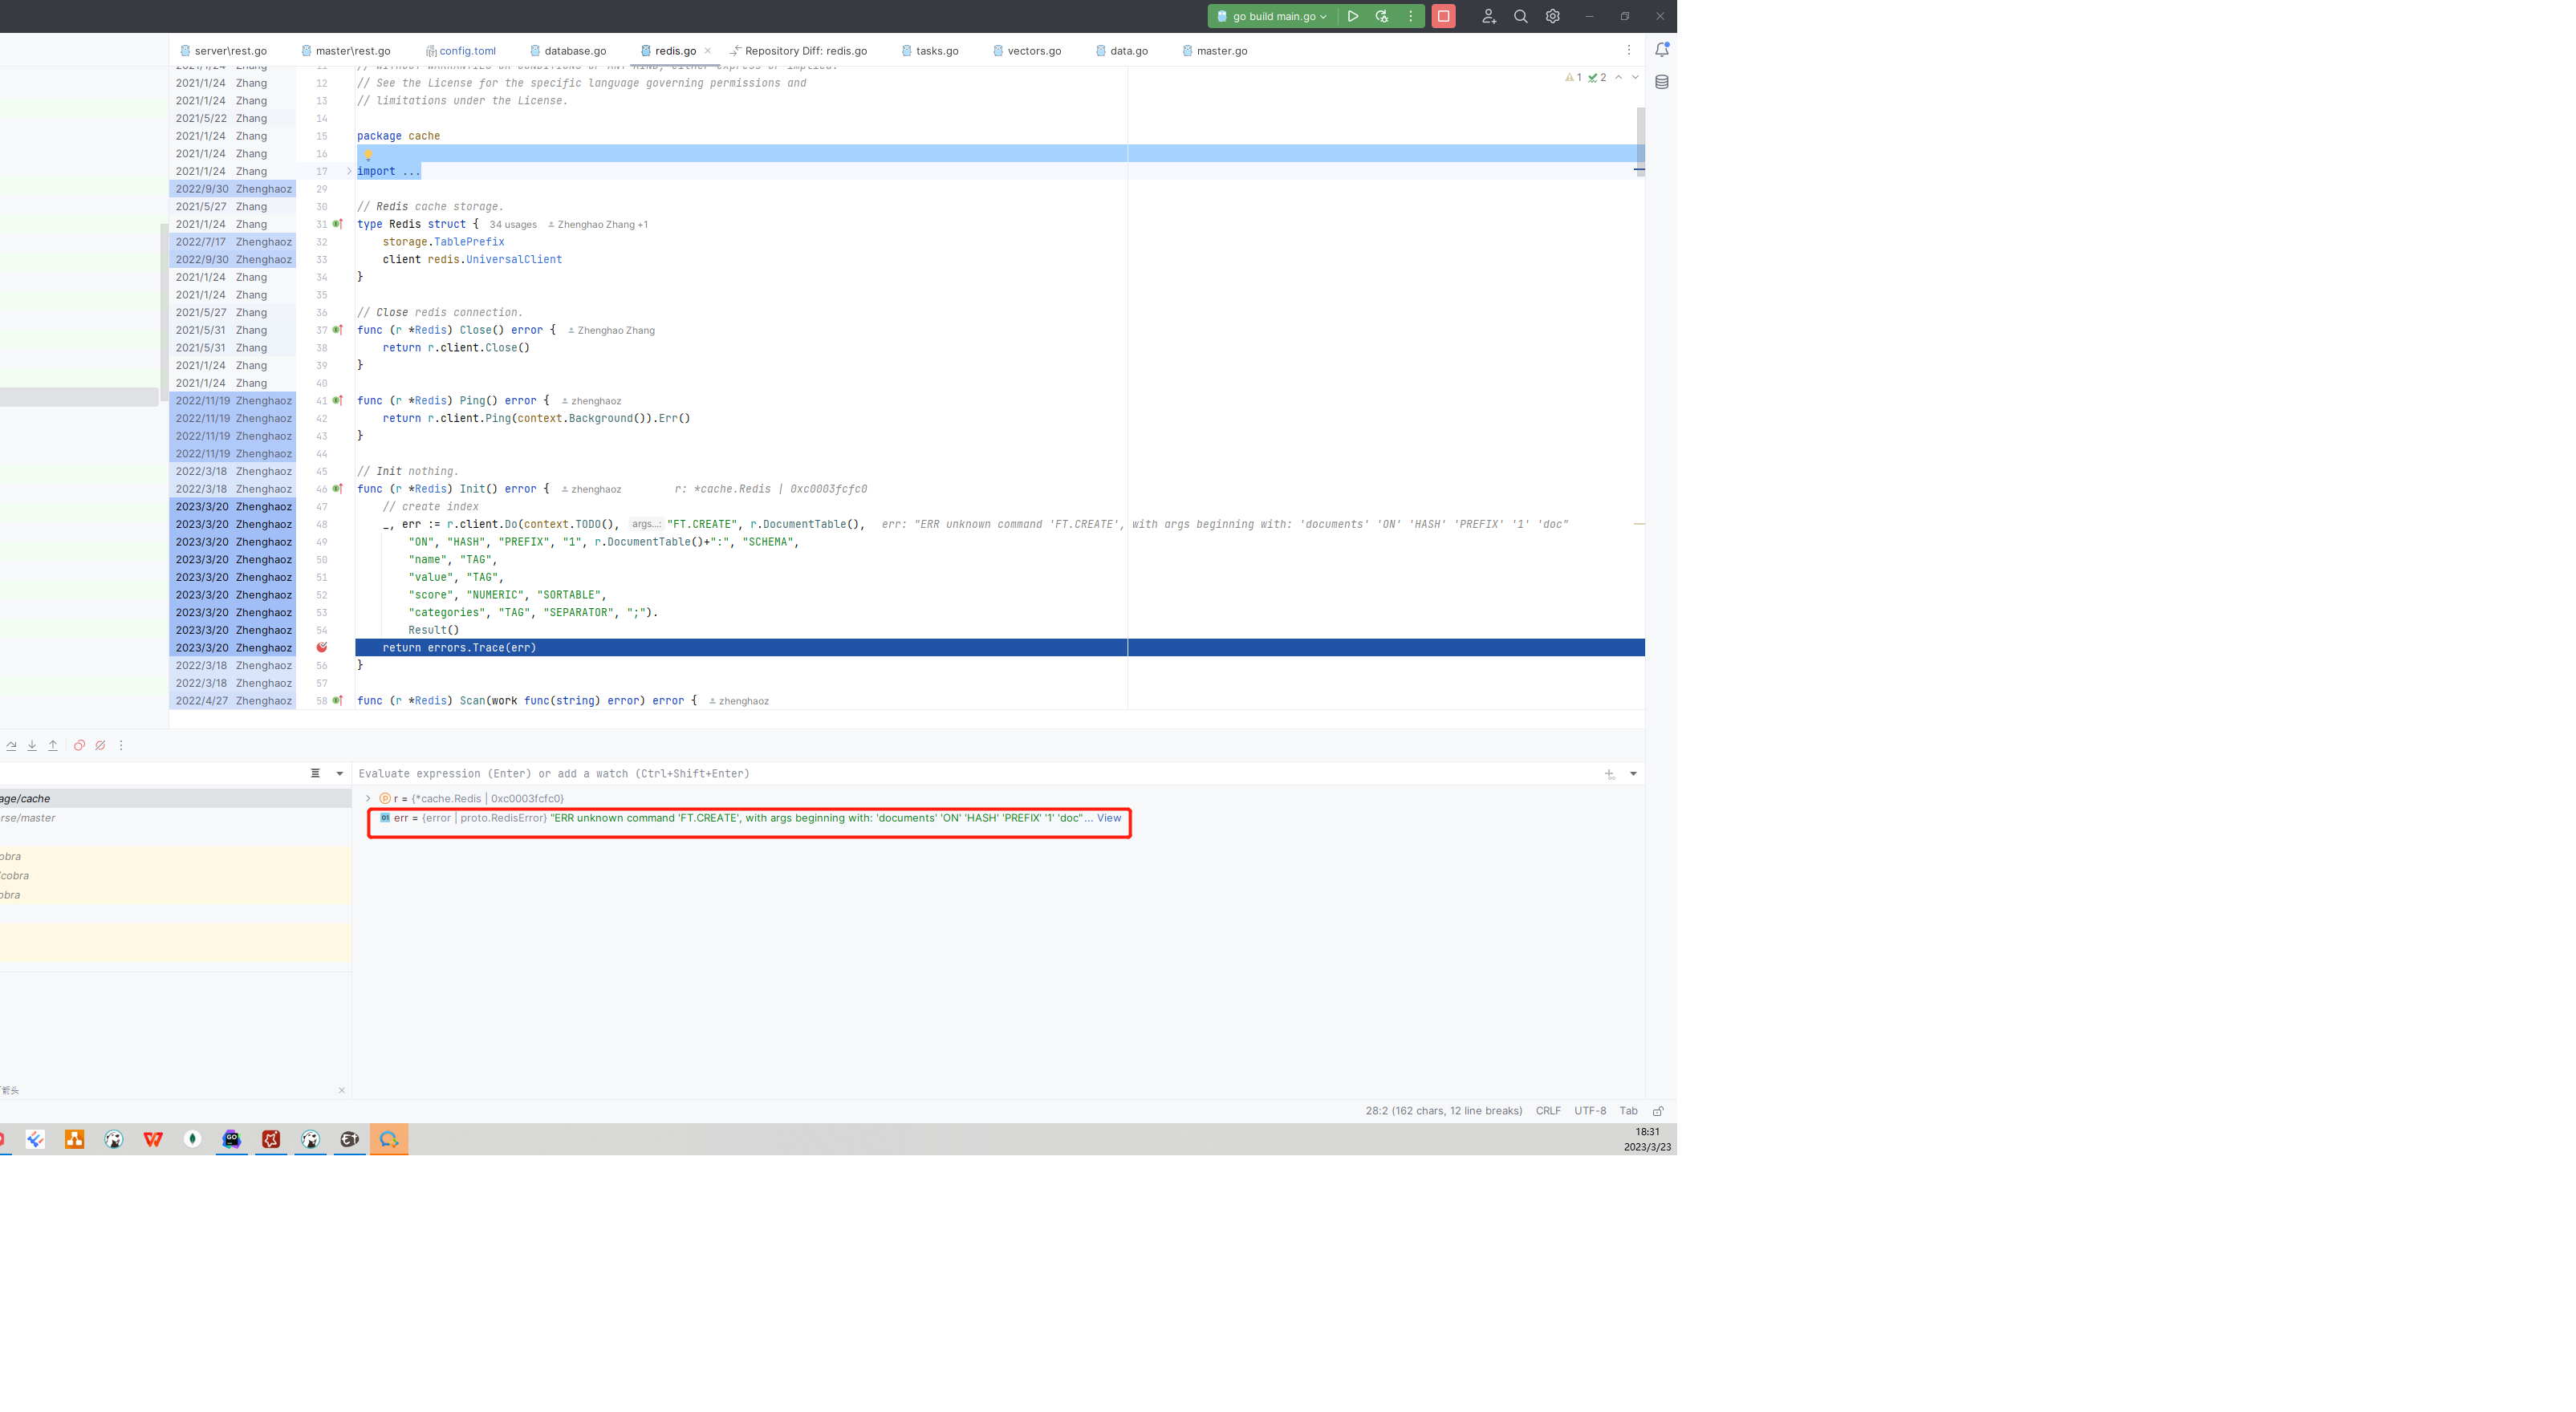Click the Evaluate expression input field
This screenshot has height=1412, width=2576.
coord(700,773)
